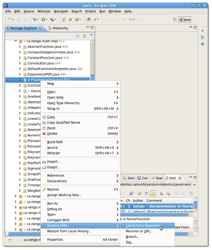Image resolution: width=212 pixels, height=250 pixels.
Task: Open the File menu
Action: [x=8, y=11]
